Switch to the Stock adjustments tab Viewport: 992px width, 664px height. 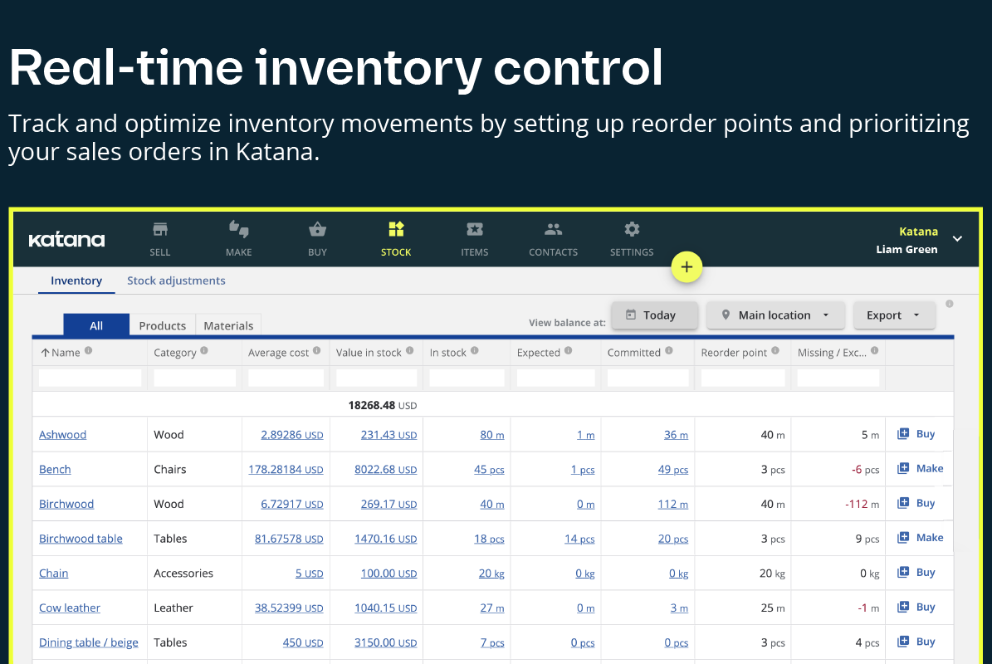[176, 281]
